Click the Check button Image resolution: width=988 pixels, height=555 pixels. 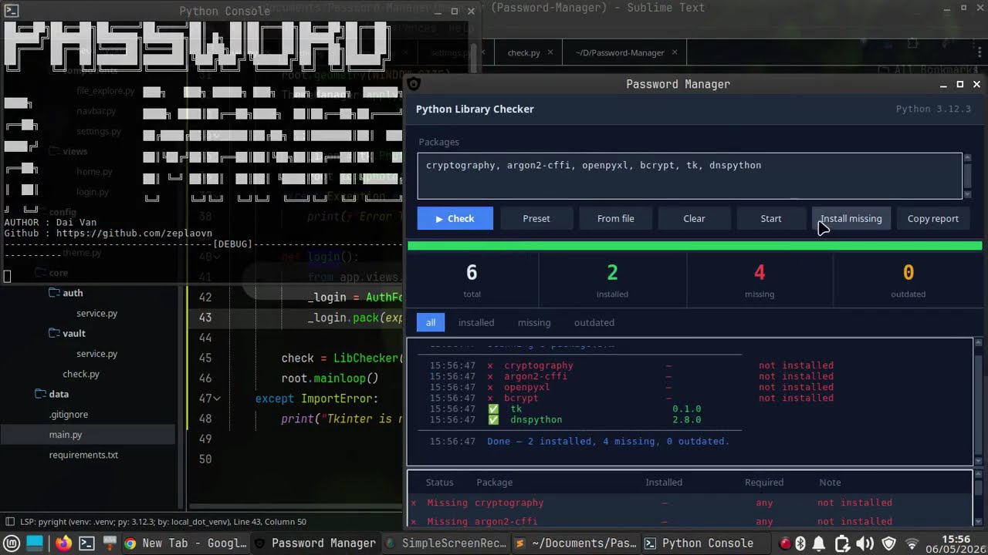pyautogui.click(x=455, y=218)
